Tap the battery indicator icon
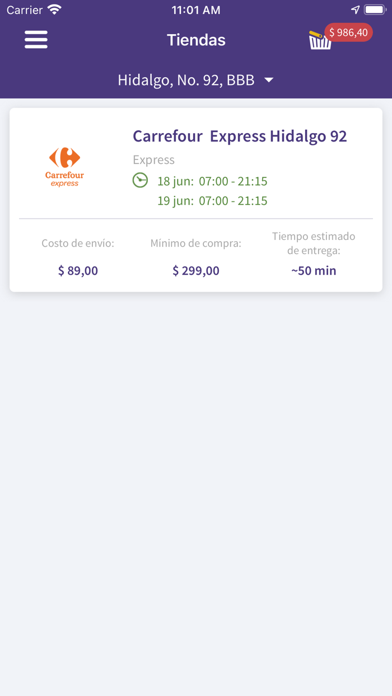392x696 pixels. point(375,8)
